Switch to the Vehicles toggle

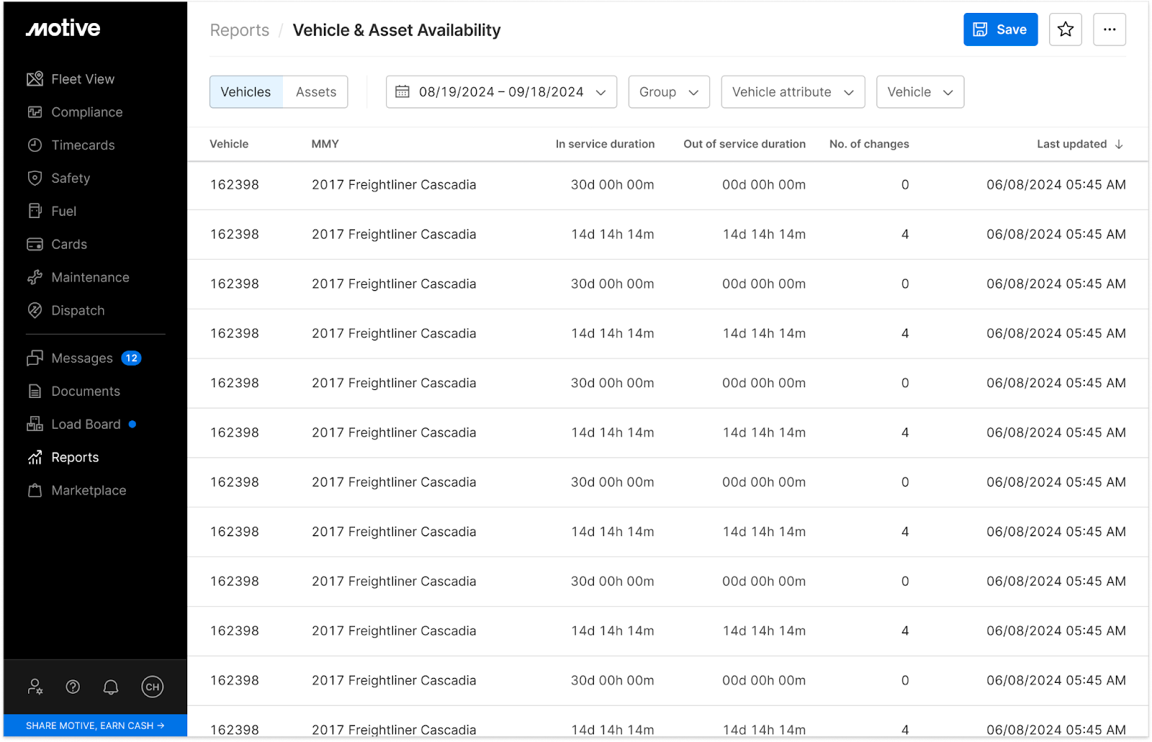246,92
